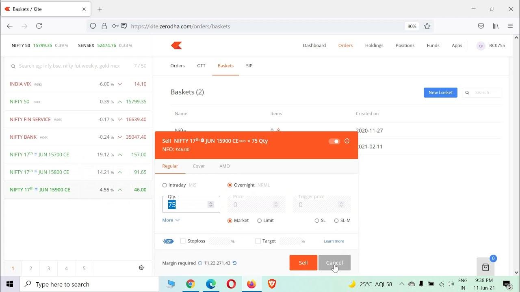Reload the browser page

point(39,26)
